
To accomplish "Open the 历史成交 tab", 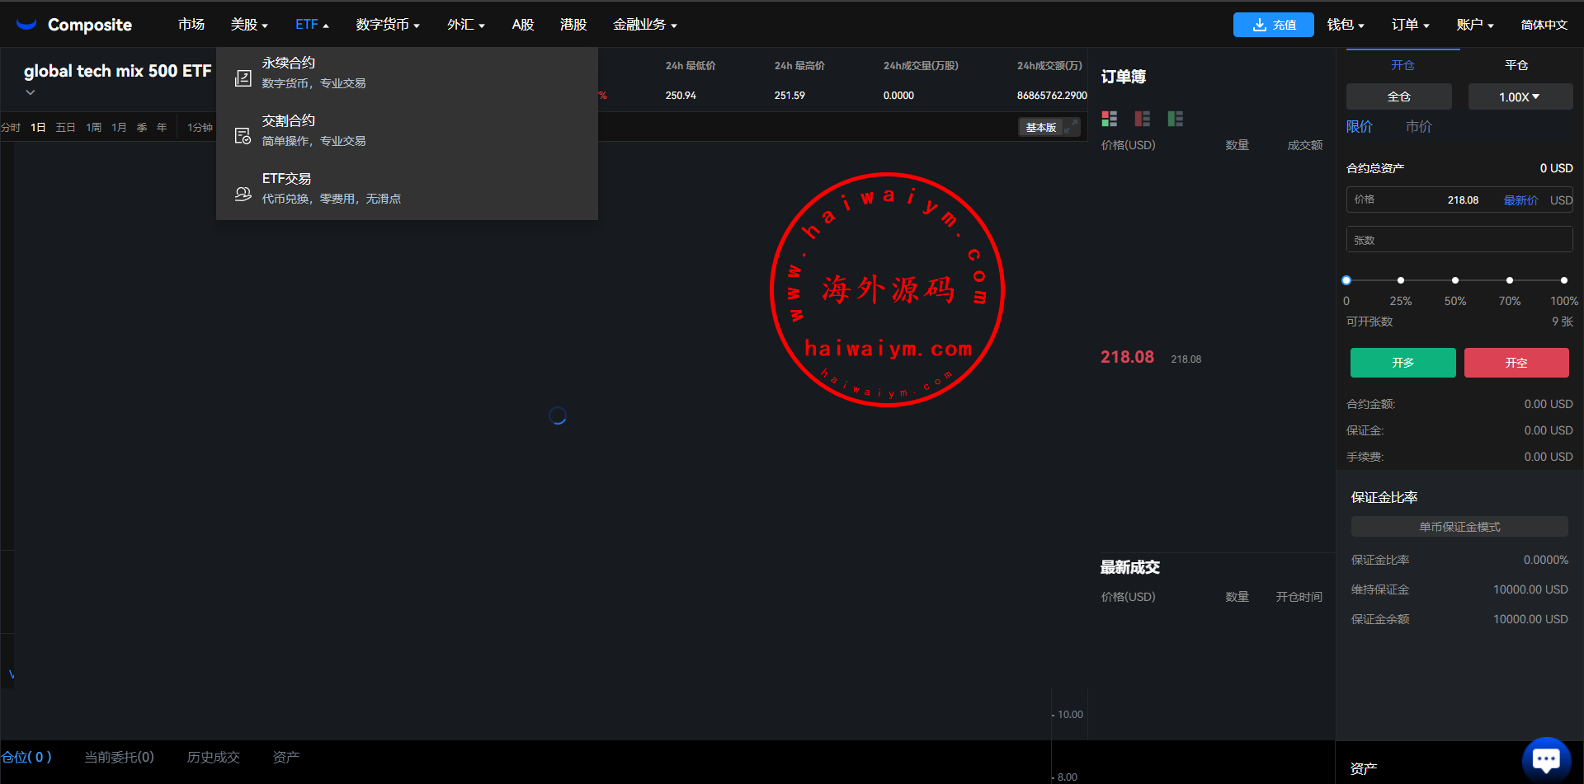I will 213,757.
